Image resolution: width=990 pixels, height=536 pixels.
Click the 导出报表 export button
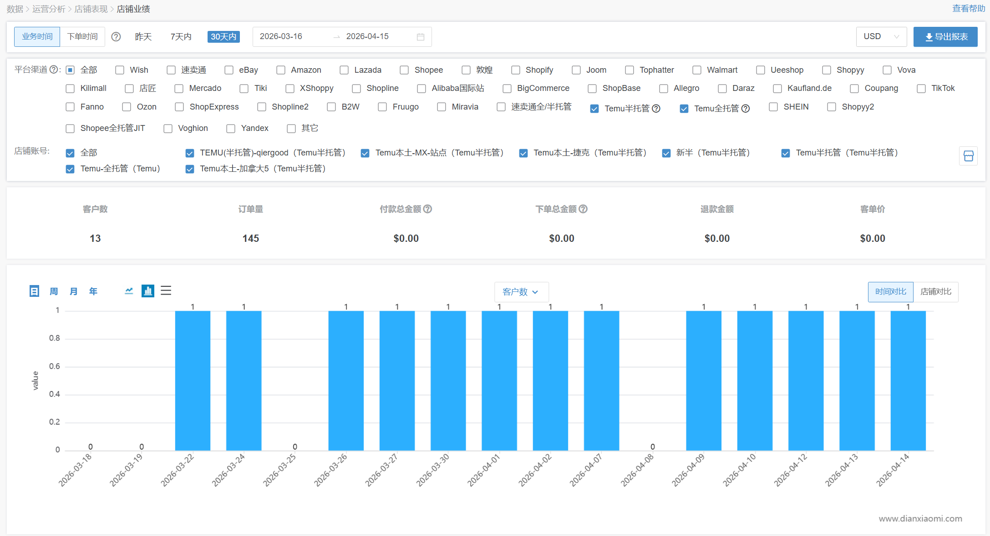[x=945, y=37]
